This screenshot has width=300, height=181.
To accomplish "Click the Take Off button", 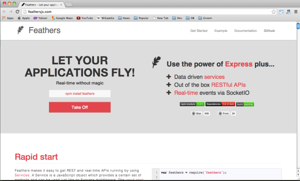I will 79,107.
